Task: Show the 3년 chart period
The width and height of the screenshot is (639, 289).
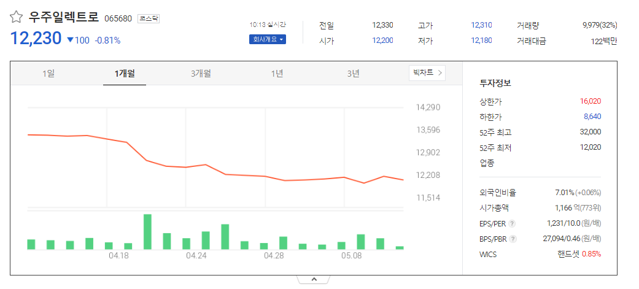Action: (x=354, y=74)
